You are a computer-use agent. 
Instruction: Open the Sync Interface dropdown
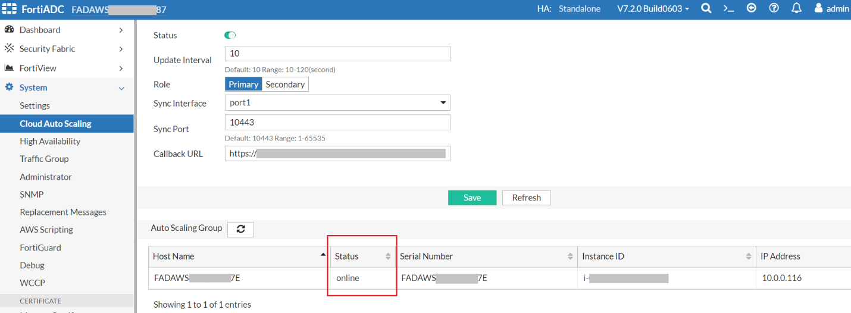[337, 103]
